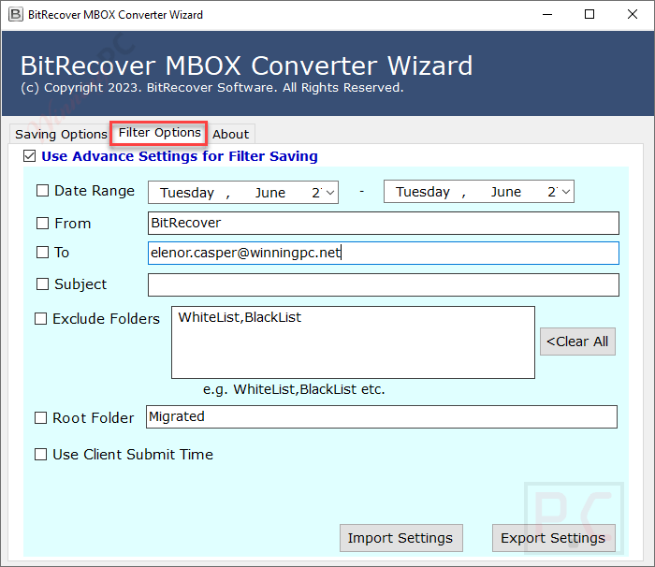Click the Export Settings button
Image resolution: width=655 pixels, height=567 pixels.
pyautogui.click(x=553, y=538)
